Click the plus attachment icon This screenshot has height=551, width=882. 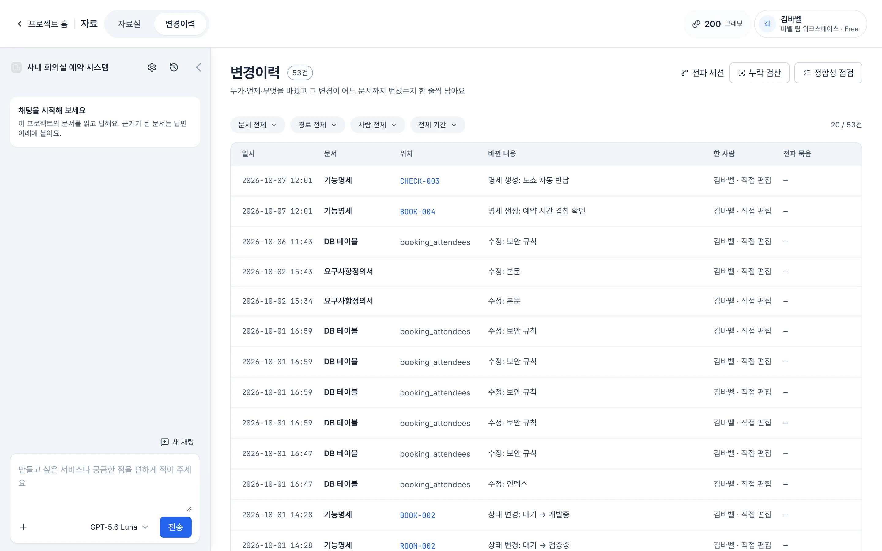(23, 527)
